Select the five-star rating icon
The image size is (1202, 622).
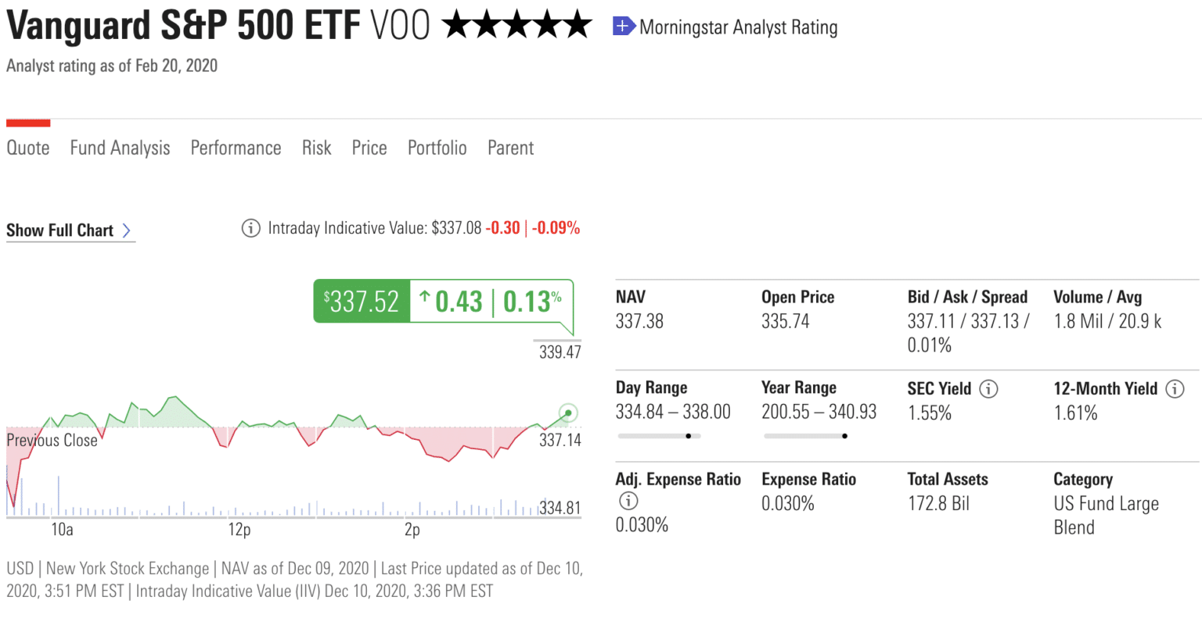pyautogui.click(x=516, y=25)
